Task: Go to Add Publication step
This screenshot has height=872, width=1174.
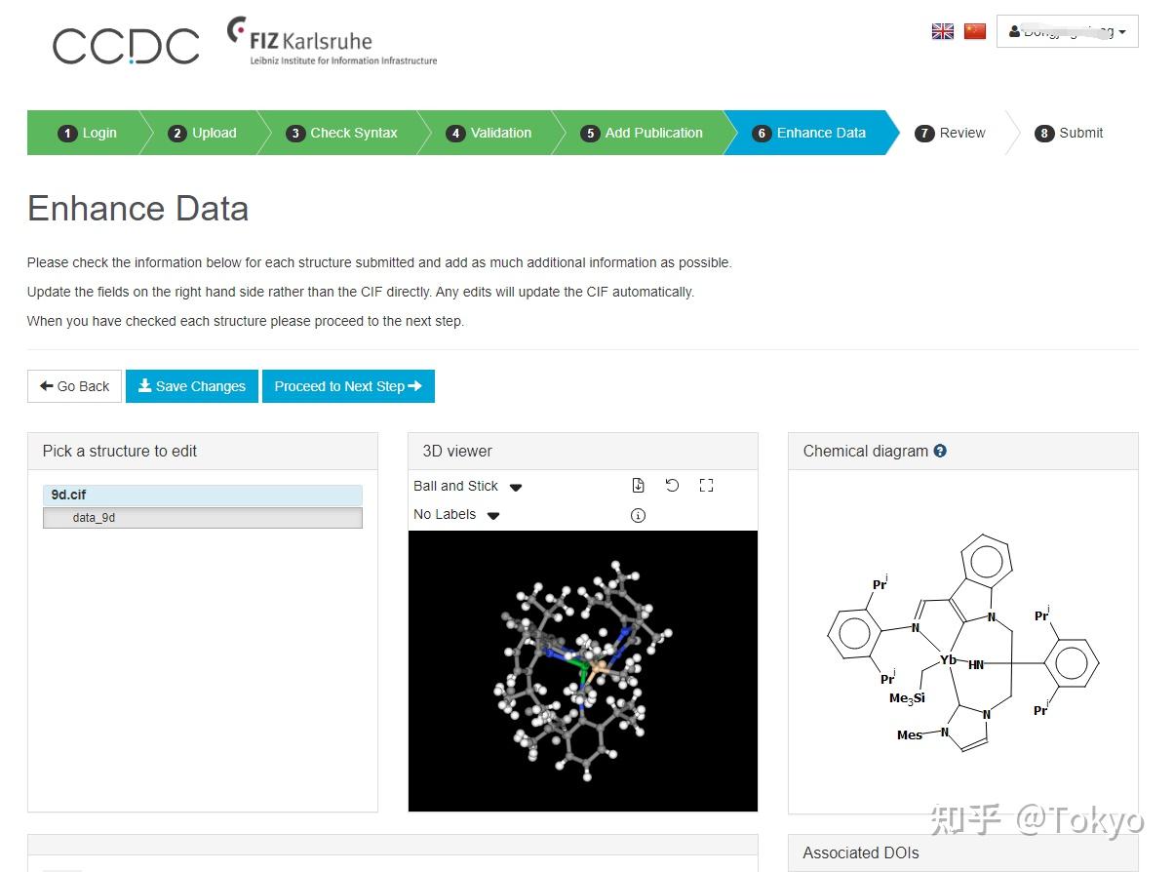Action: pos(643,133)
